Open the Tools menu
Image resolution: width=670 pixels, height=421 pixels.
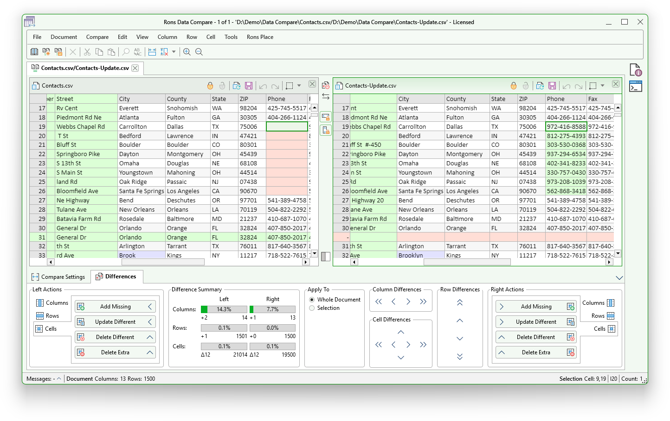(x=231, y=37)
